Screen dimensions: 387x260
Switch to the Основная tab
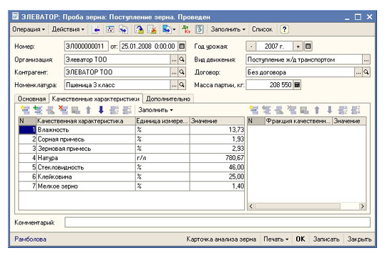click(32, 99)
